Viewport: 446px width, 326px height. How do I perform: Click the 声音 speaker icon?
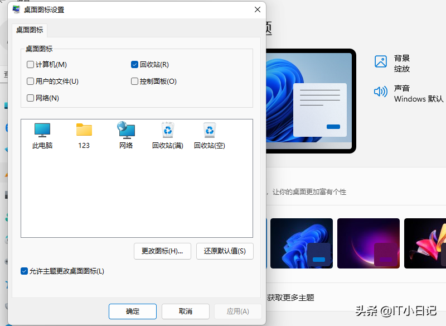pos(381,92)
